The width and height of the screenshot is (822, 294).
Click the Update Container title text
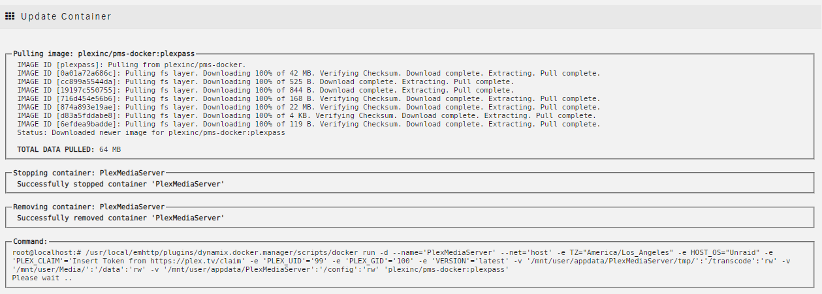[66, 16]
